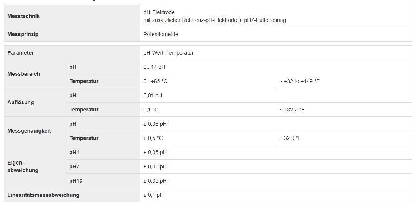Select the 0,01 pH resolution value
Screen dimensions: 415x203
pos(153,96)
